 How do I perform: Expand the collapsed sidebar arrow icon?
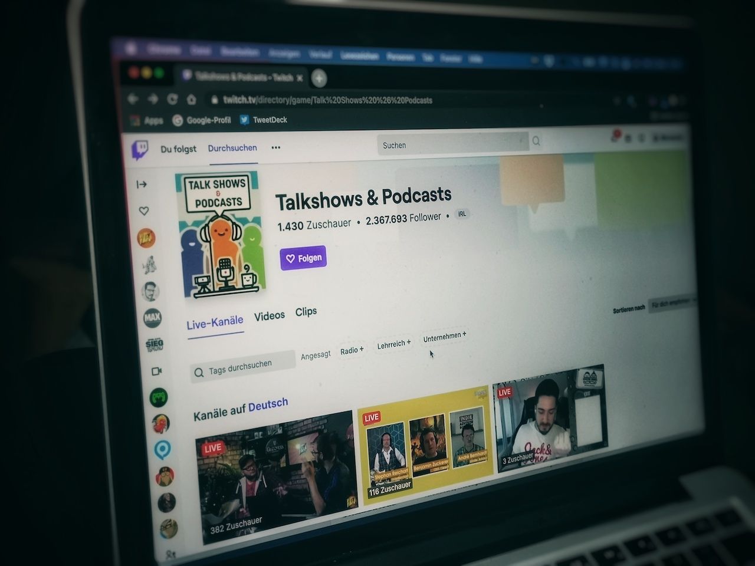click(142, 185)
